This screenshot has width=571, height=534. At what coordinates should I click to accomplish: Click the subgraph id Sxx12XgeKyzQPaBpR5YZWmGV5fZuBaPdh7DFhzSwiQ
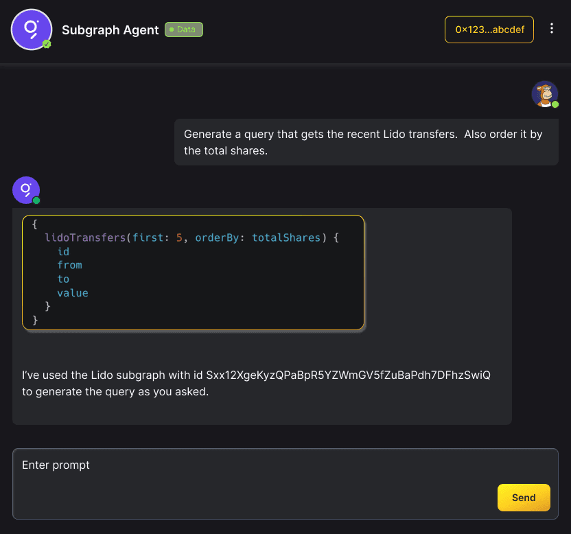click(348, 375)
